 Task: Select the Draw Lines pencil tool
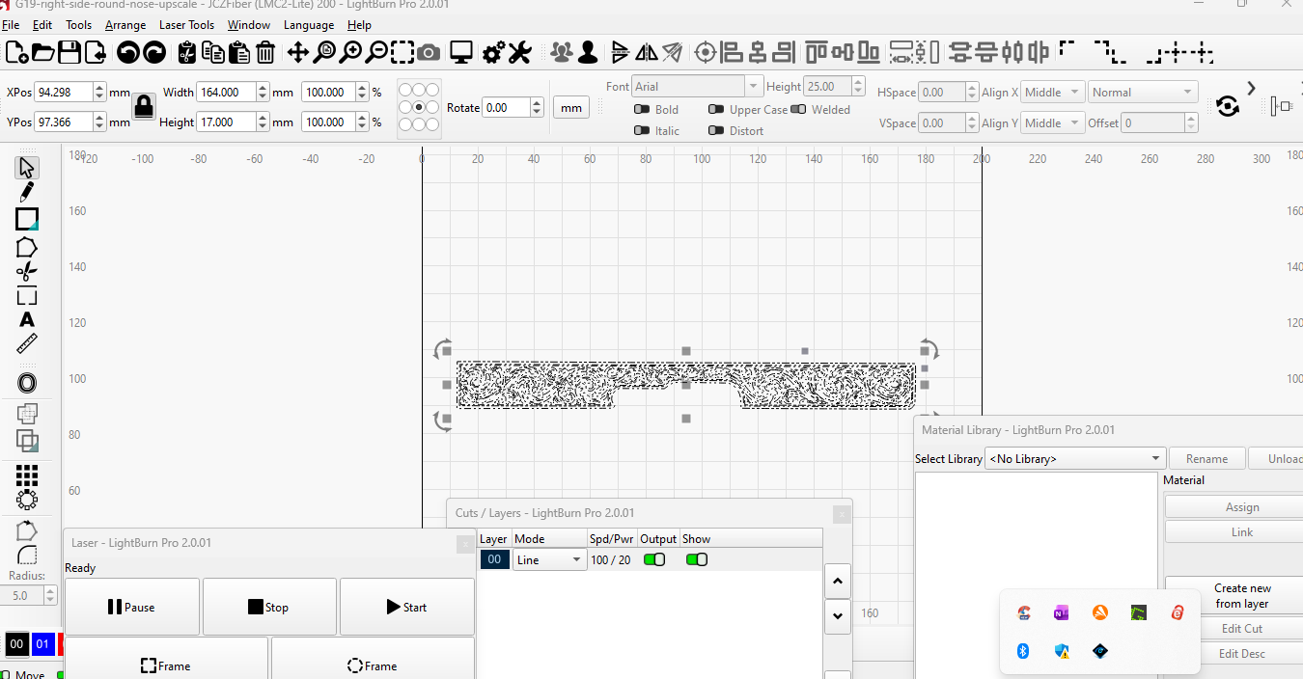27,192
